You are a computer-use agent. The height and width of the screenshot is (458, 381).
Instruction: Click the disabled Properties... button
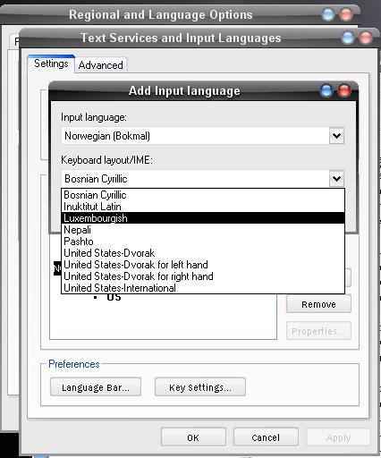click(x=318, y=331)
